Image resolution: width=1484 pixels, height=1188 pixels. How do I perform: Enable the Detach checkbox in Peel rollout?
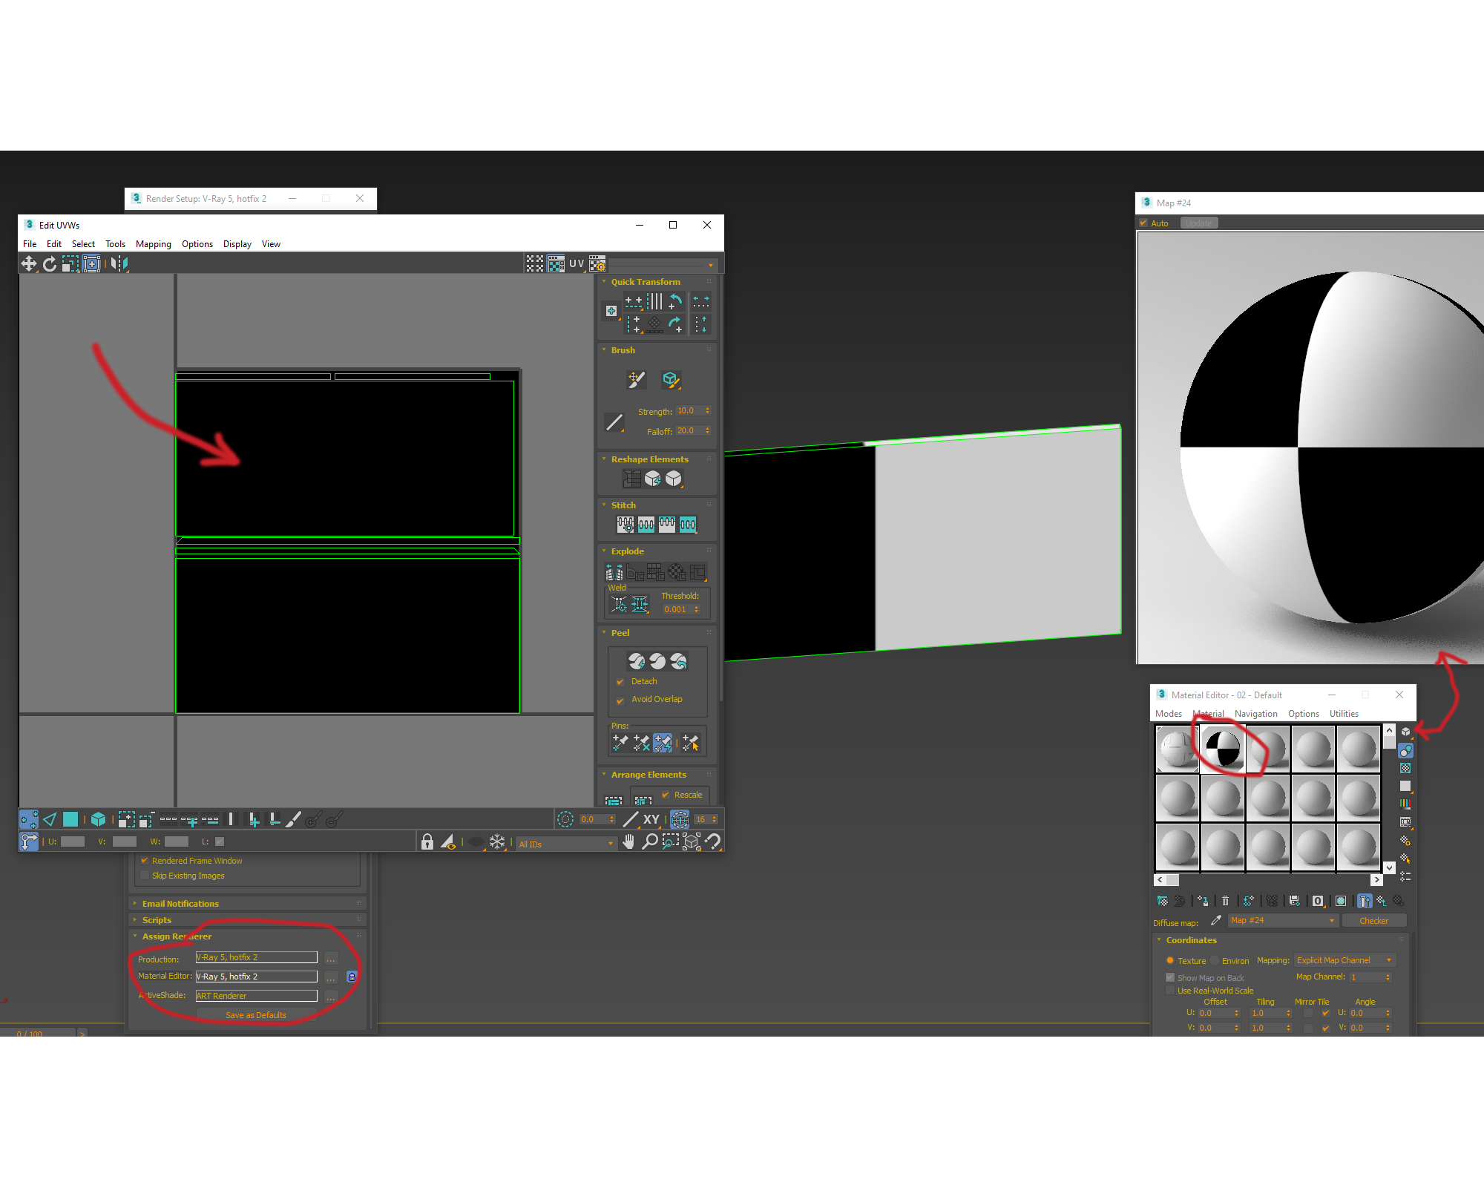[622, 681]
